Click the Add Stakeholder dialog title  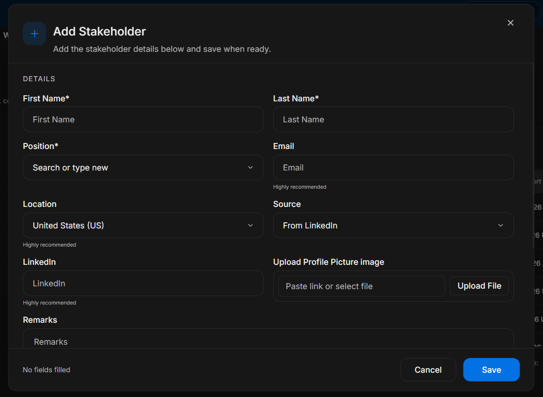coord(100,31)
